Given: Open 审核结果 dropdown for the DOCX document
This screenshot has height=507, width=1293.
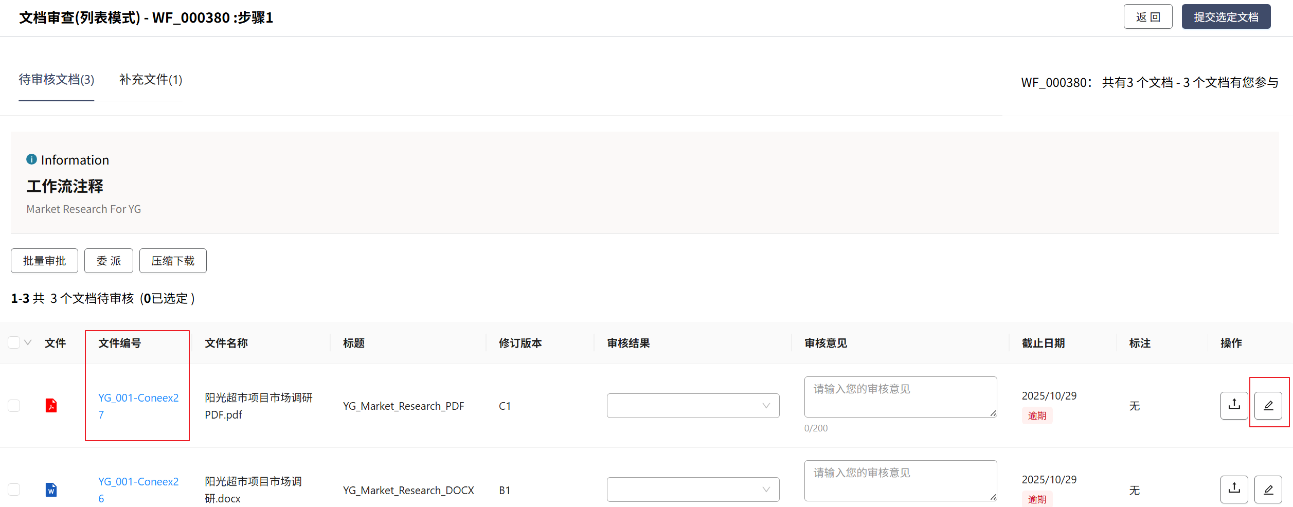Looking at the screenshot, I should click(692, 490).
